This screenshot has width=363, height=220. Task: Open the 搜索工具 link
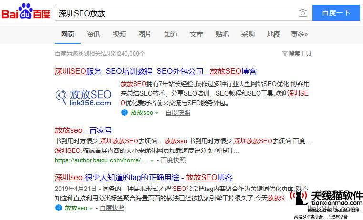point(300,54)
